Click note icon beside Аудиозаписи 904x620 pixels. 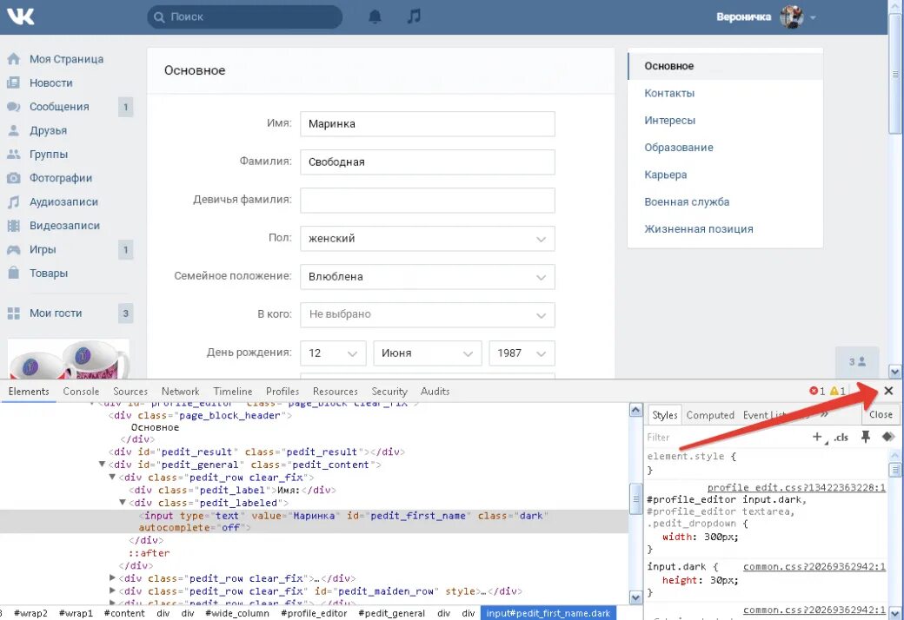tap(14, 201)
